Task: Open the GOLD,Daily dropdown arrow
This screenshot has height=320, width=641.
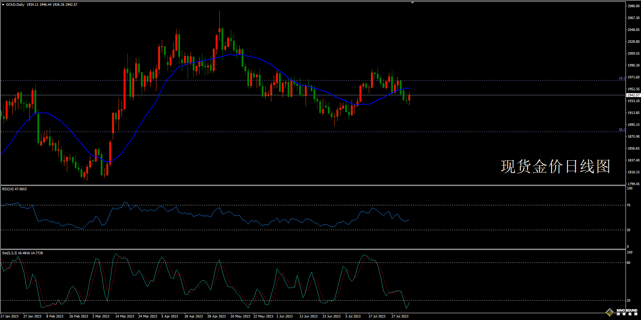Action: [3, 5]
